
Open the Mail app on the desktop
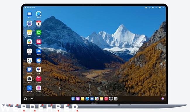pyautogui.click(x=30, y=14)
